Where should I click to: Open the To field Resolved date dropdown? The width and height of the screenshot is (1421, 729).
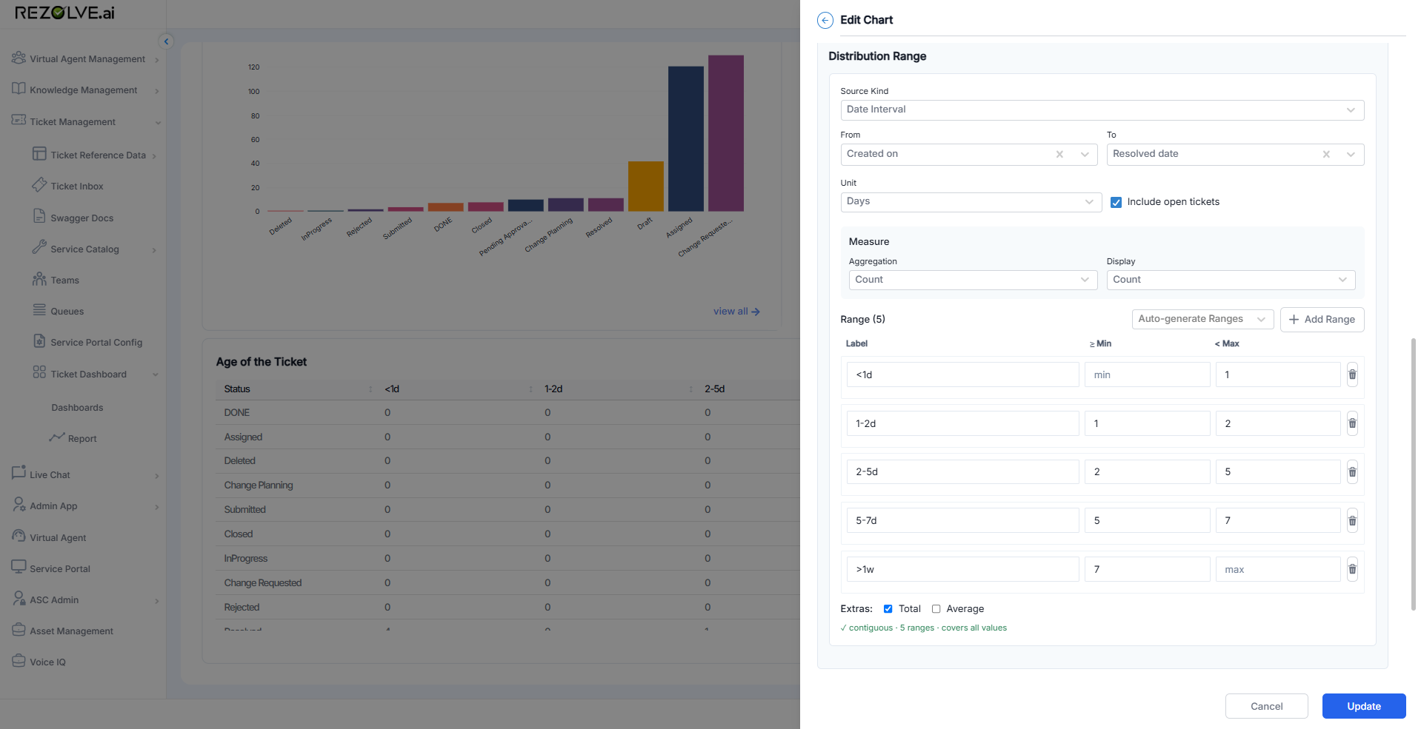(x=1235, y=154)
